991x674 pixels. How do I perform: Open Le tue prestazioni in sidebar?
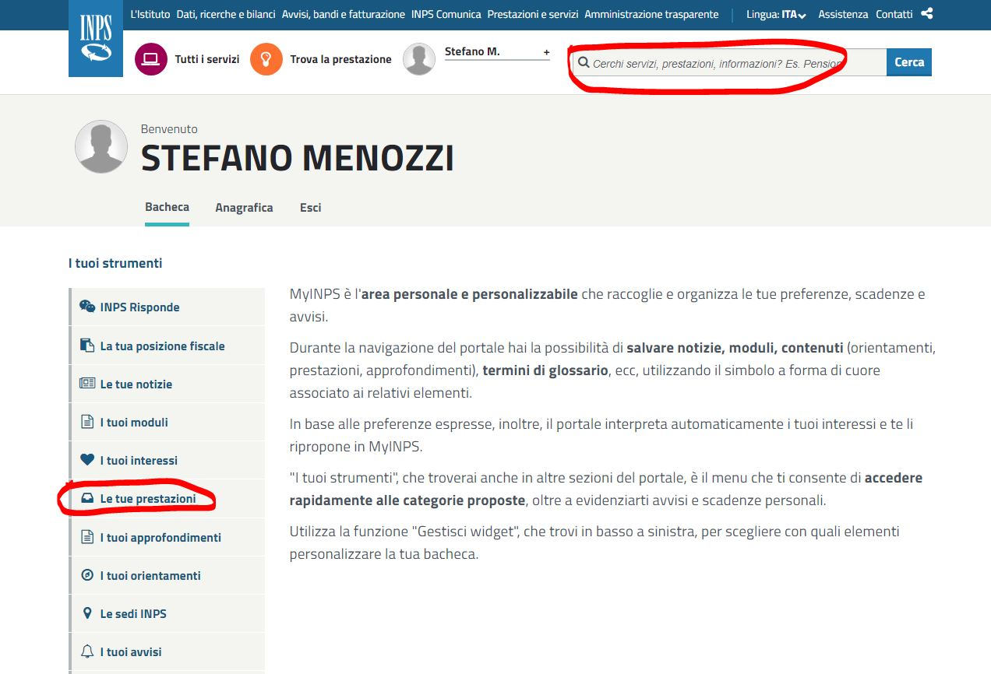click(x=147, y=499)
